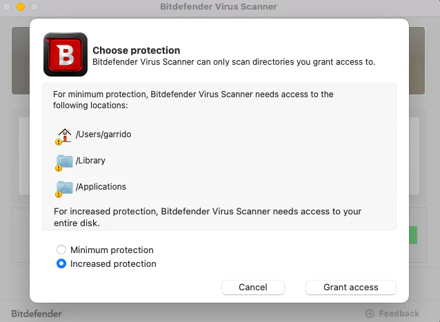Click the /Users/garrido path text
Viewport: 440px width, 322px height.
pos(103,134)
